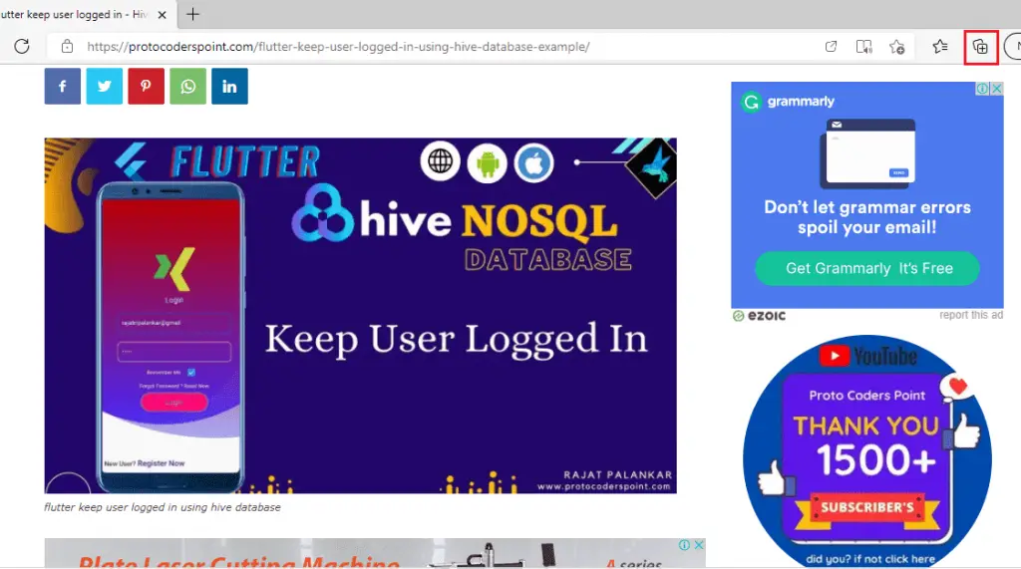Reload the page with the refresh icon
This screenshot has height=569, width=1021.
click(x=22, y=46)
